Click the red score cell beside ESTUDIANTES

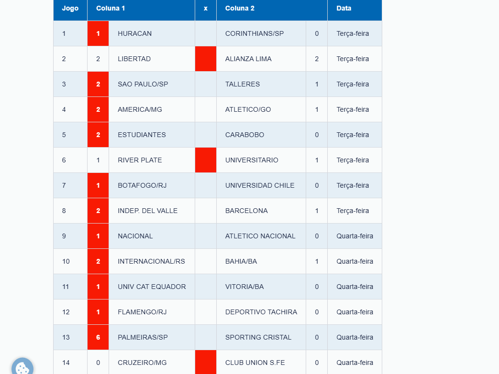[98, 135]
